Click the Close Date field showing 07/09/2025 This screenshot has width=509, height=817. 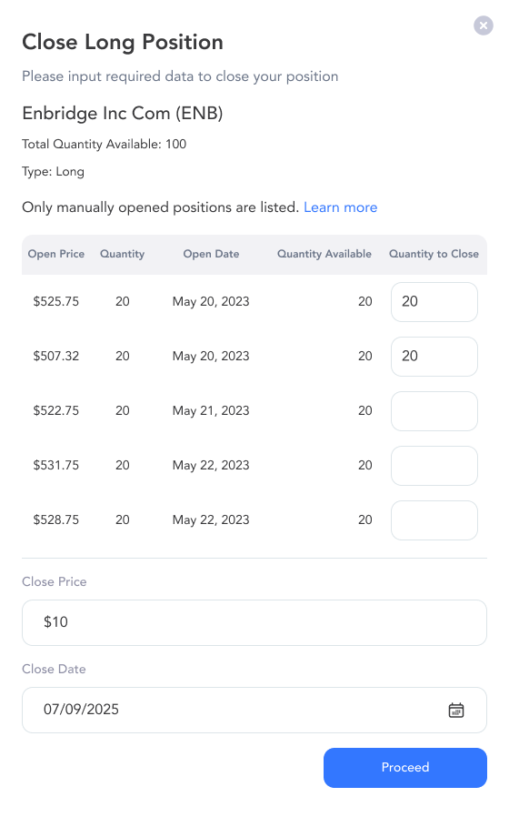254,710
